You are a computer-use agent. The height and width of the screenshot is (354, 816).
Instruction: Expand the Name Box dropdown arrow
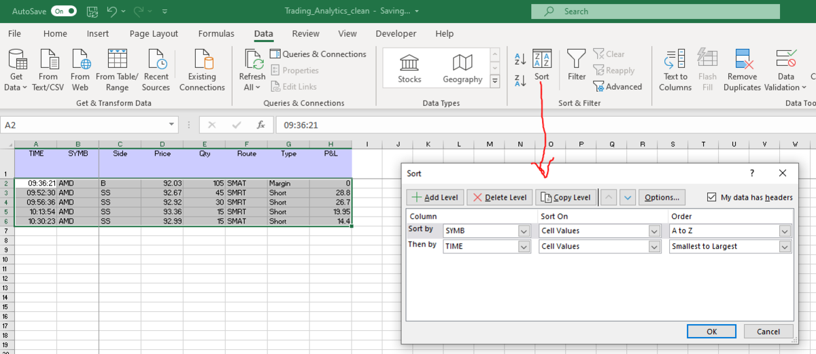(172, 125)
